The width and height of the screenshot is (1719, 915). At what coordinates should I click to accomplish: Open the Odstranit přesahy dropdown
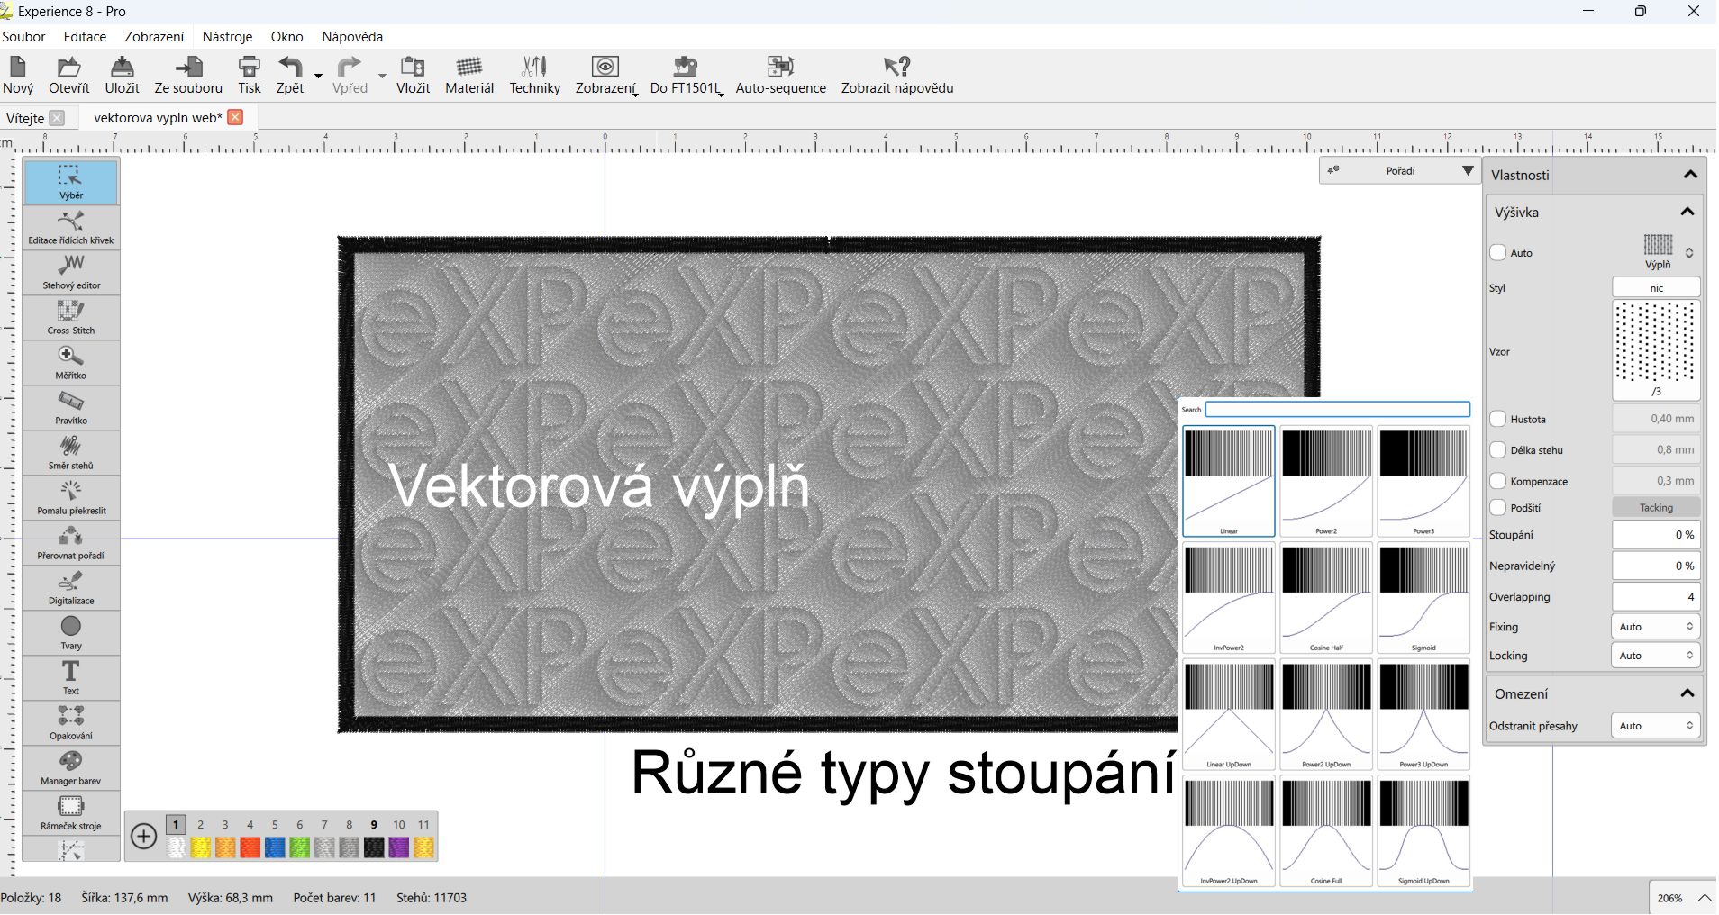[1655, 726]
